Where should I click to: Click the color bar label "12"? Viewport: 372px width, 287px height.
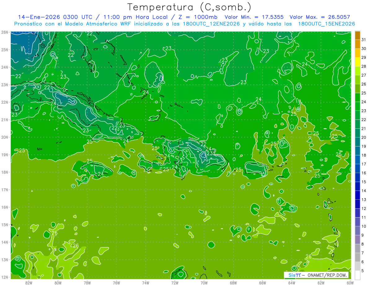coord(364,209)
